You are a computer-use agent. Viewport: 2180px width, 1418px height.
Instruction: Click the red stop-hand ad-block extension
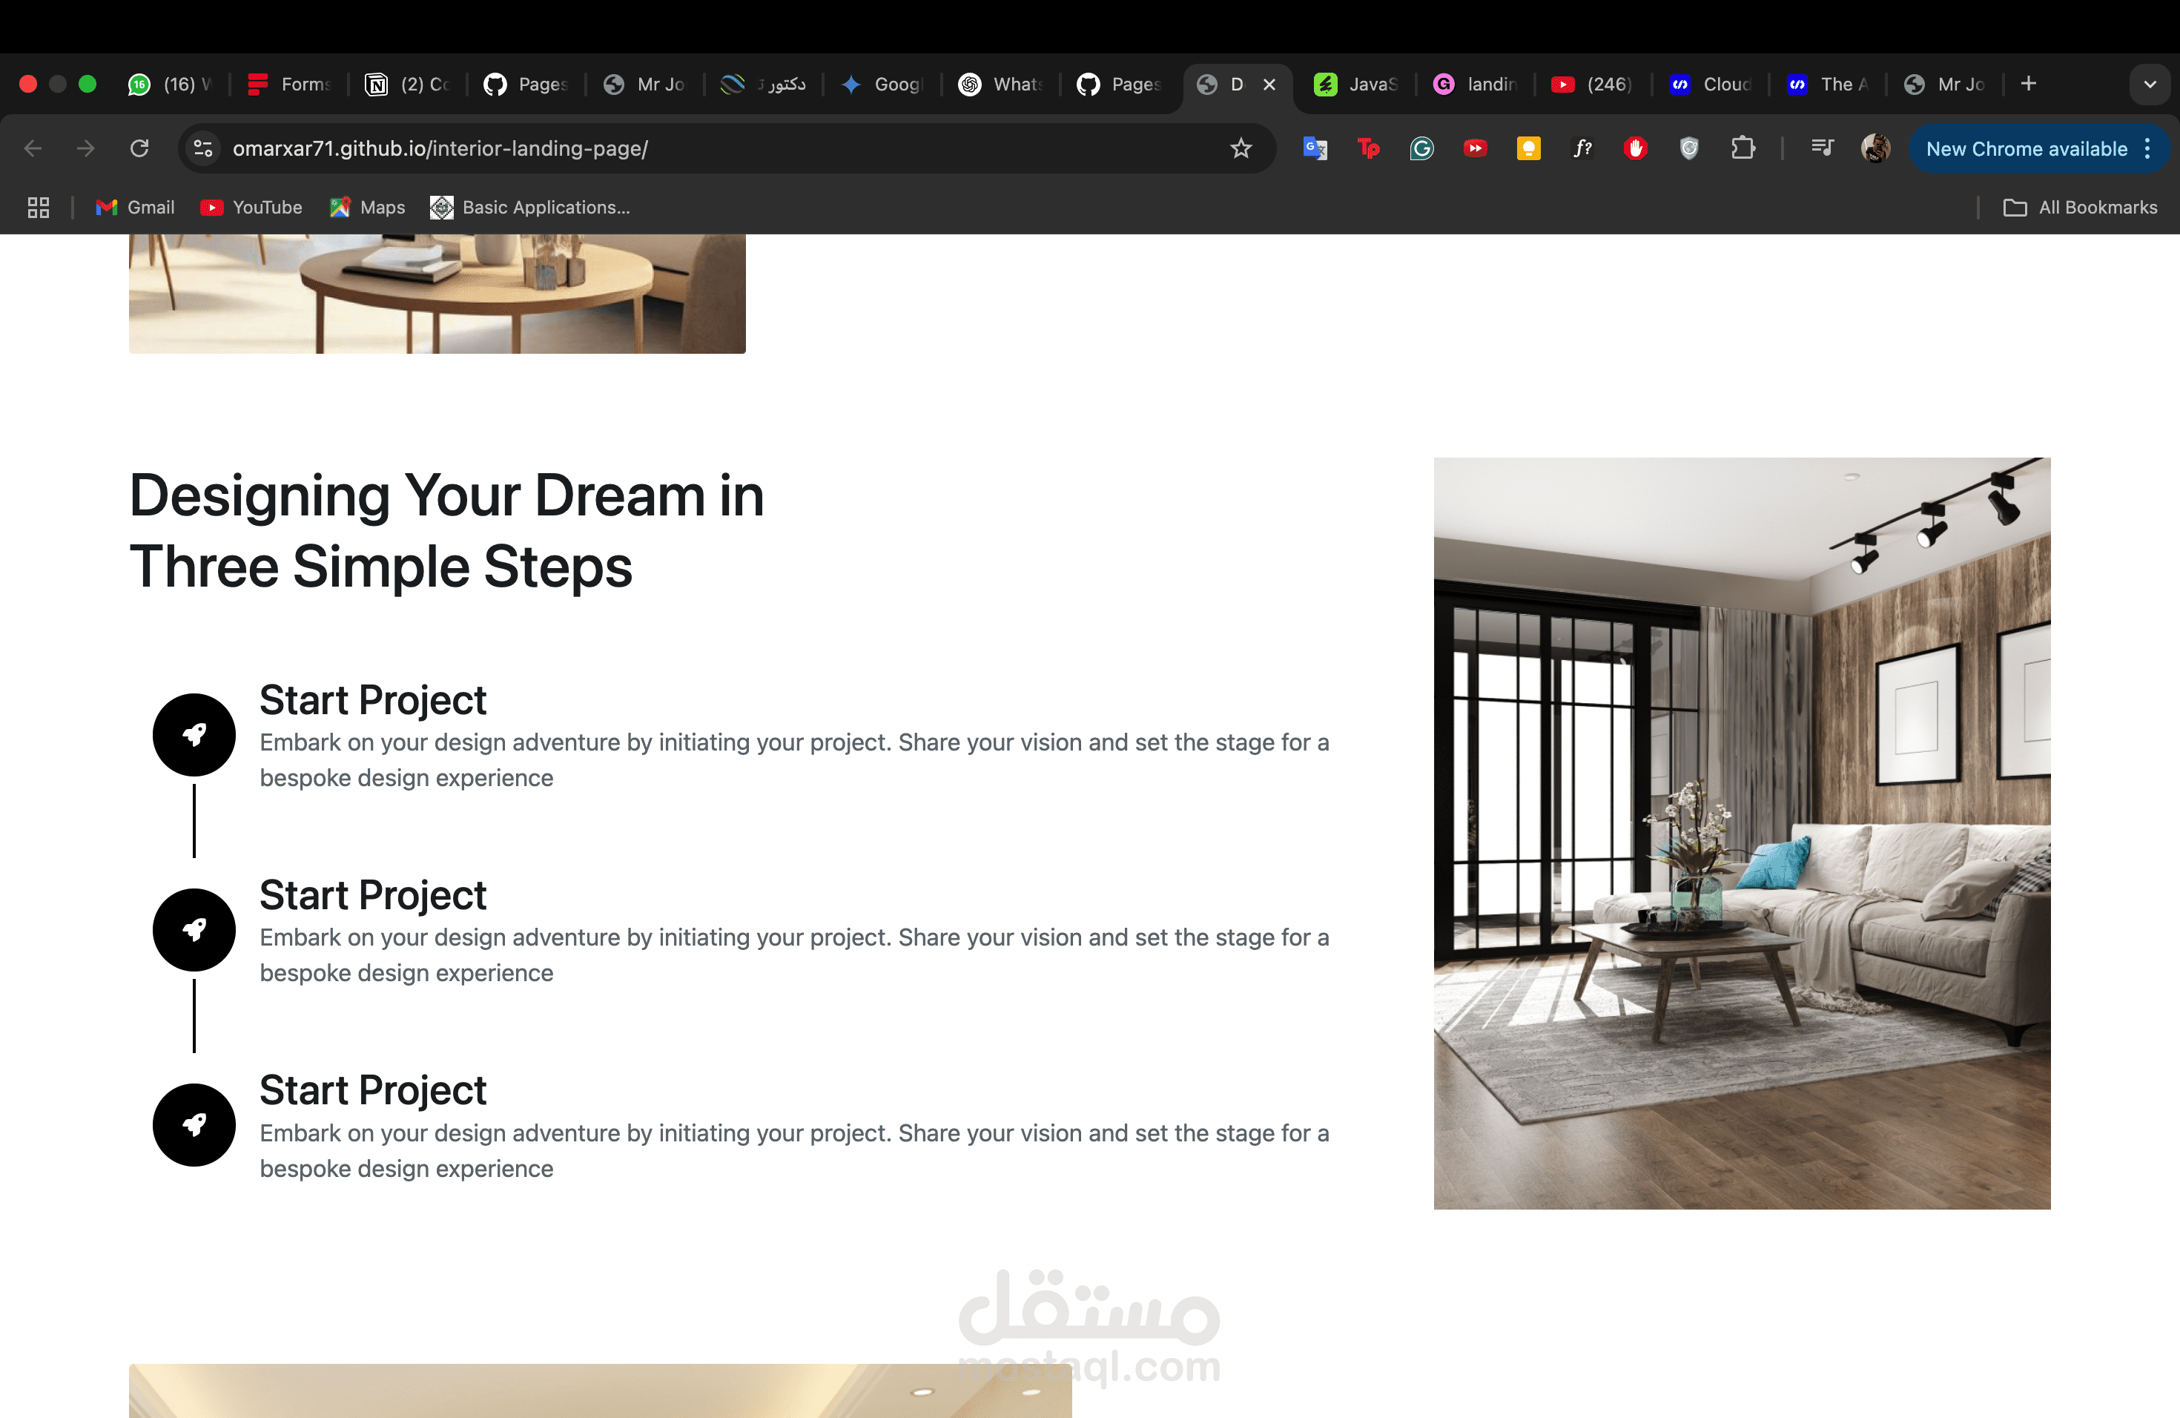[x=1635, y=148]
